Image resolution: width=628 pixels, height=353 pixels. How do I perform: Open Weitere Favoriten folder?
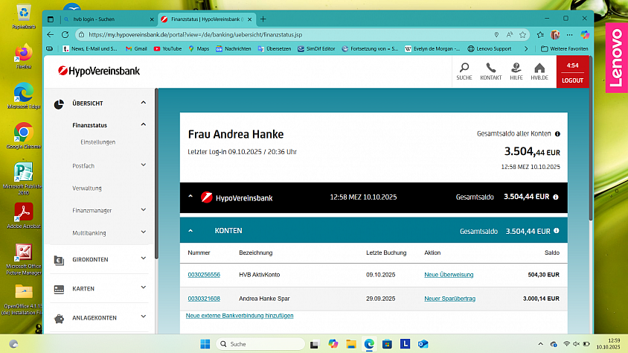(x=565, y=49)
